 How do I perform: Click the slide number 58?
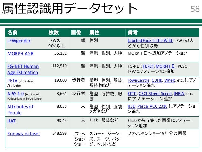click(195, 9)
